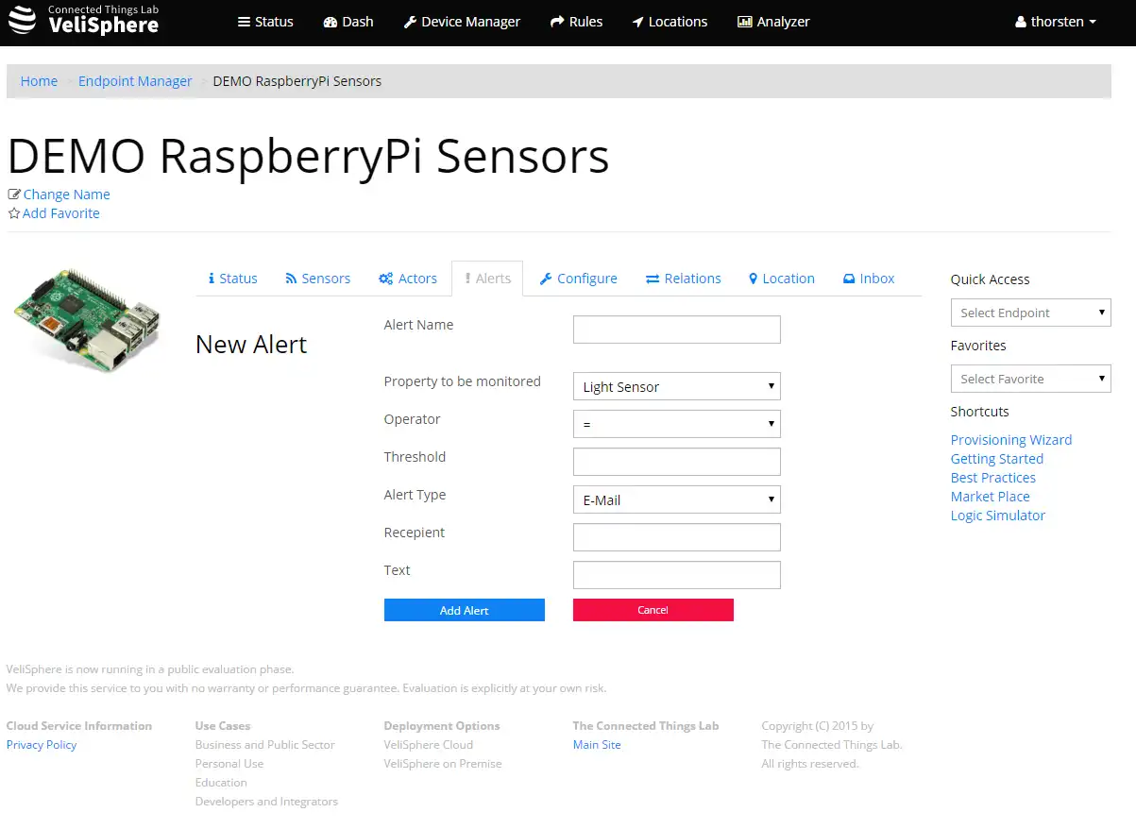
Task: Open the Provisioning Wizard shortcut link
Action: 1010,440
